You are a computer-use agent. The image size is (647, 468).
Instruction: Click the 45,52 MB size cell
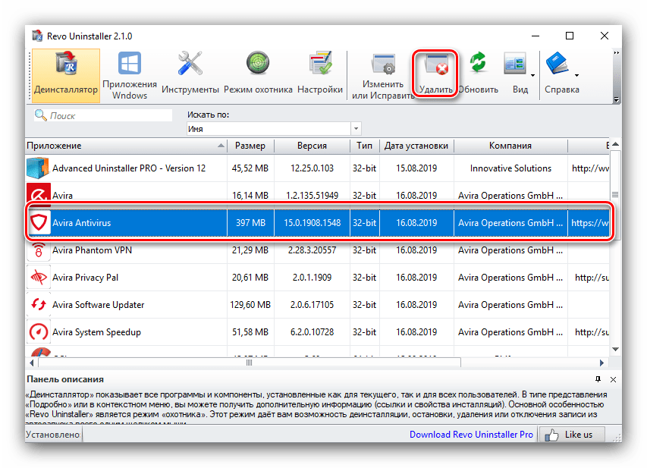tap(250, 168)
